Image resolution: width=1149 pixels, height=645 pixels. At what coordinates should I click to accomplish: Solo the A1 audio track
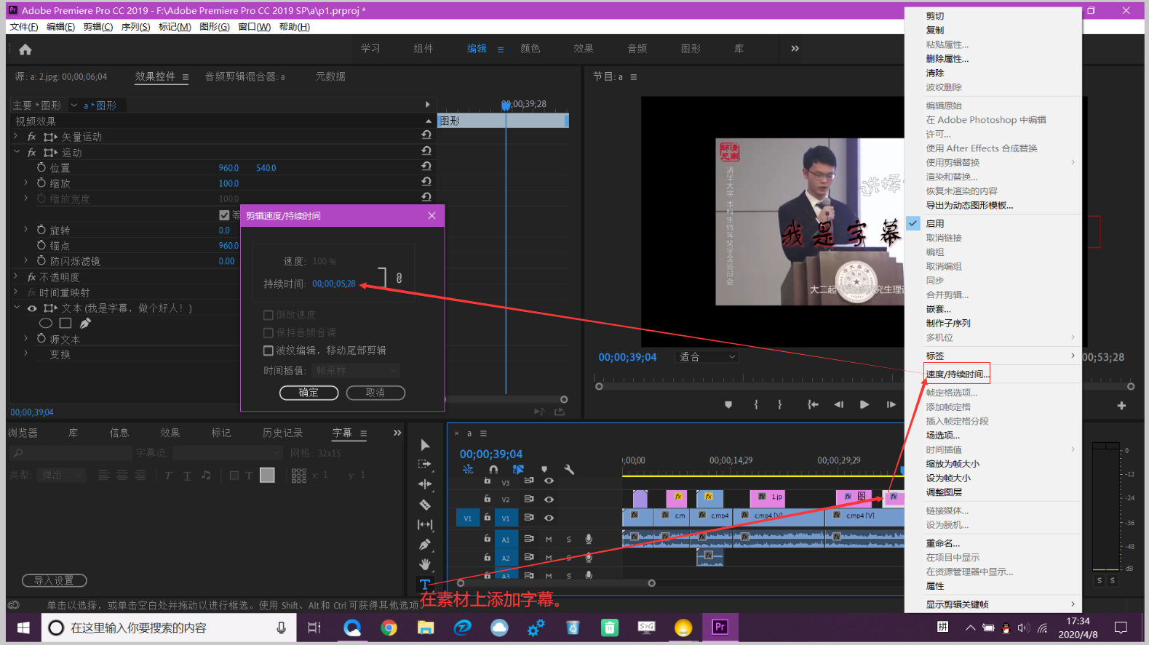pos(568,539)
